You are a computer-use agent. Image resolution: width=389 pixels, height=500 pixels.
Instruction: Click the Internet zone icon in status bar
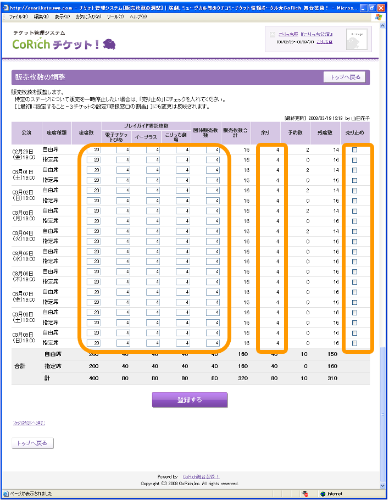[323, 493]
